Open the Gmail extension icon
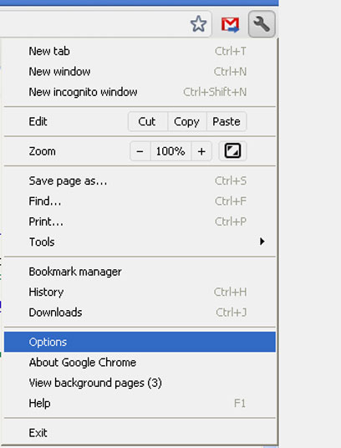Image resolution: width=341 pixels, height=448 pixels. pos(230,24)
